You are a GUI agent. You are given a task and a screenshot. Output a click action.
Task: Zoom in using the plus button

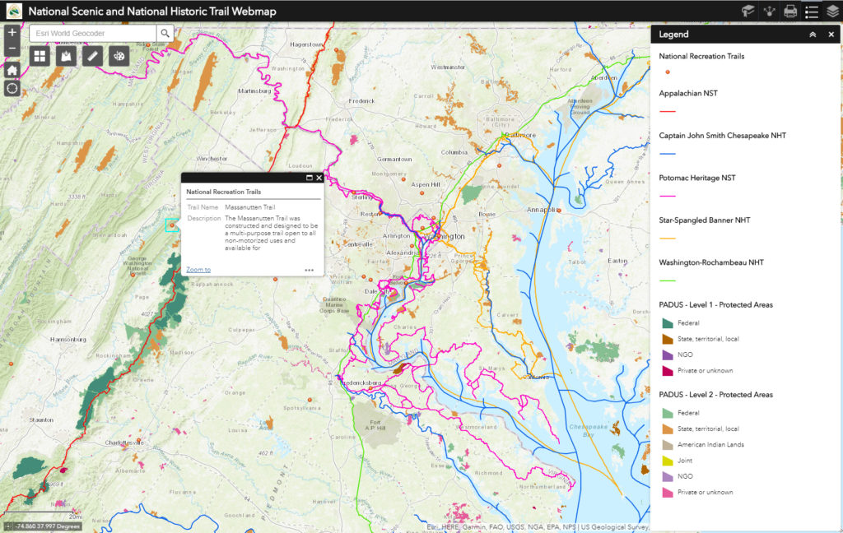pyautogui.click(x=12, y=32)
